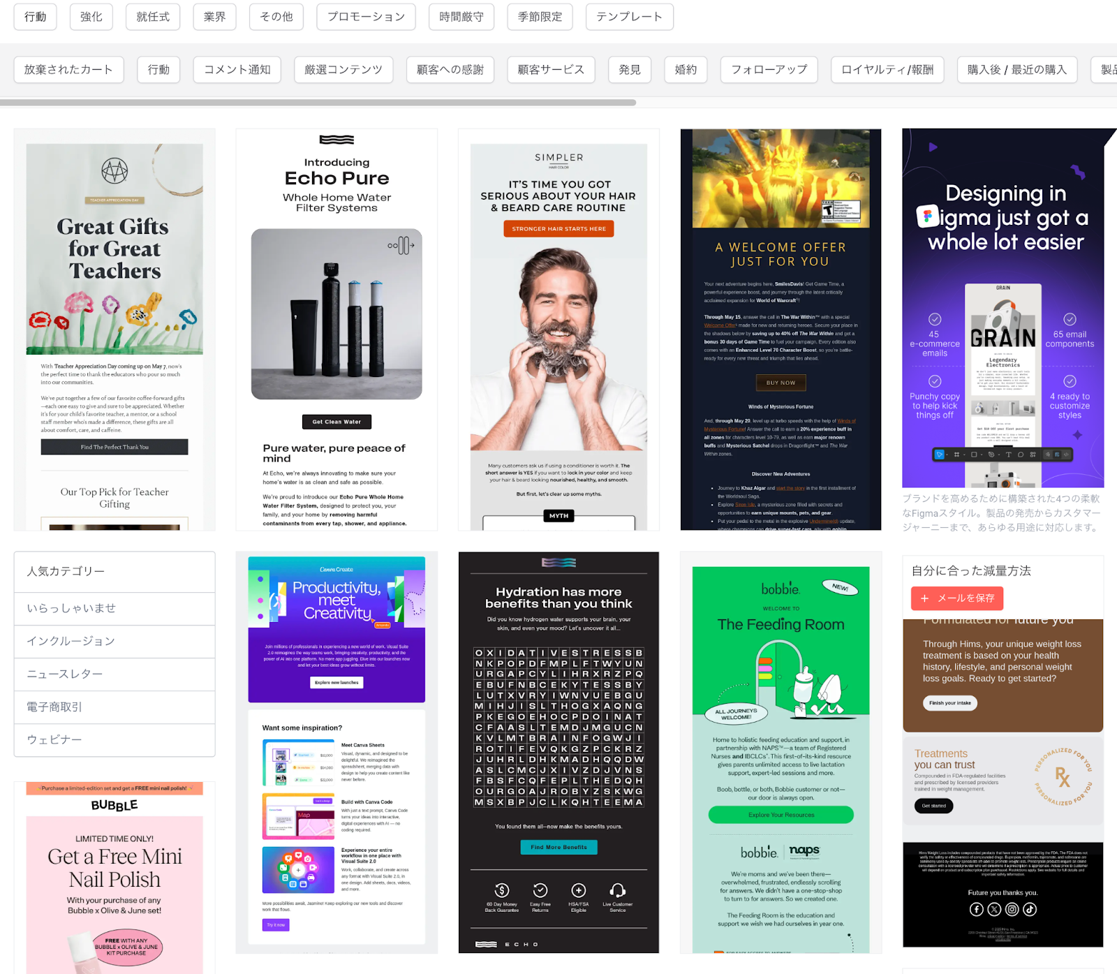Select the プロモーション filter tag
Viewport: 1117px width, 974px height.
366,17
